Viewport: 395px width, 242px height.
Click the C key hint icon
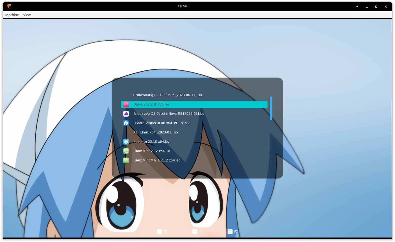[x=230, y=232]
